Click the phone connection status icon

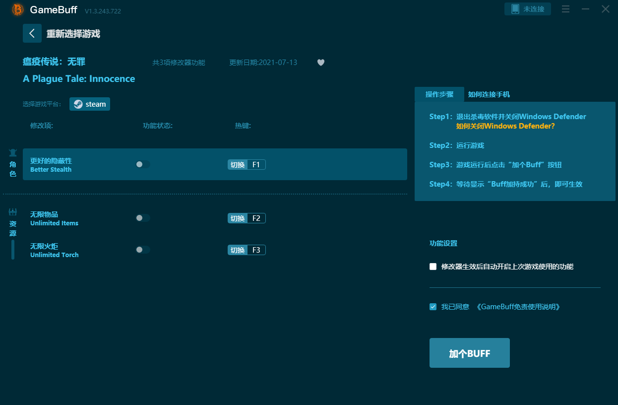[x=515, y=9]
